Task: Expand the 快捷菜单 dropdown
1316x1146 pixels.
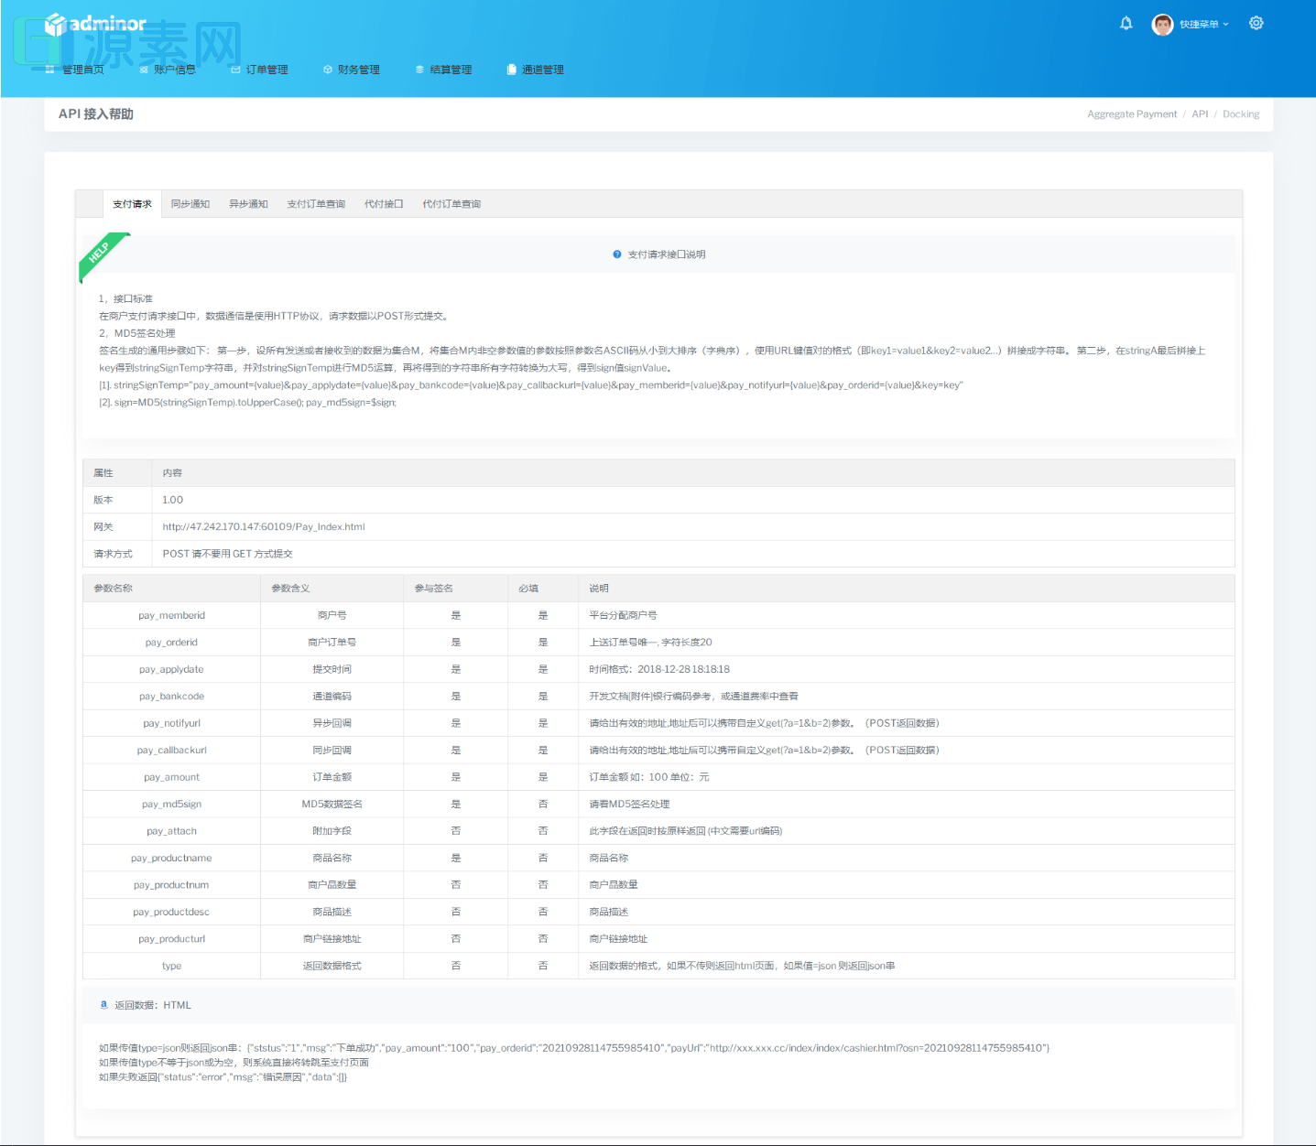Action: click(x=1203, y=25)
